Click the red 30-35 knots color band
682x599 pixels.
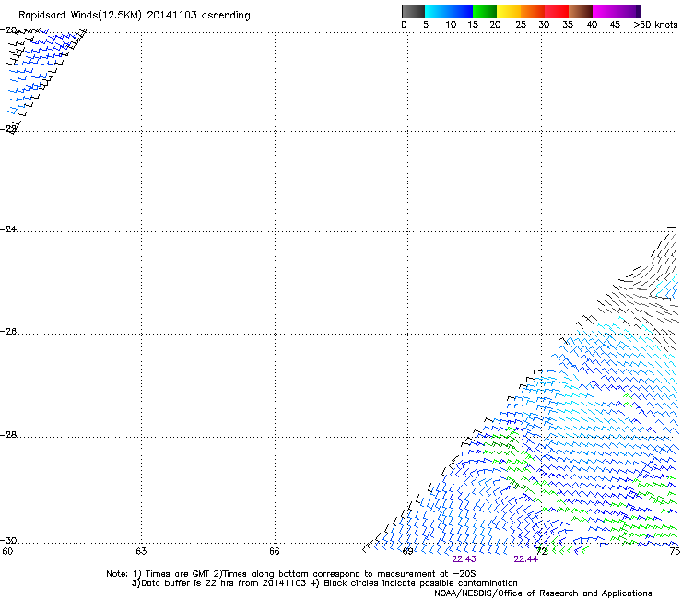point(557,11)
